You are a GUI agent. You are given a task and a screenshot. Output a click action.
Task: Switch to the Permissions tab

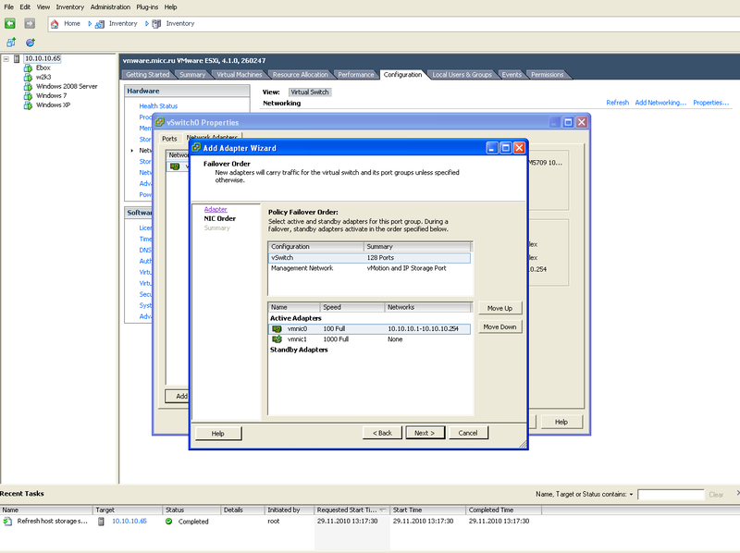coord(547,75)
